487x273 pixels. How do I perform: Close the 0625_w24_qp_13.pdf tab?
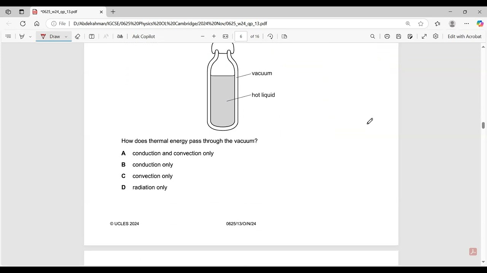(x=101, y=12)
